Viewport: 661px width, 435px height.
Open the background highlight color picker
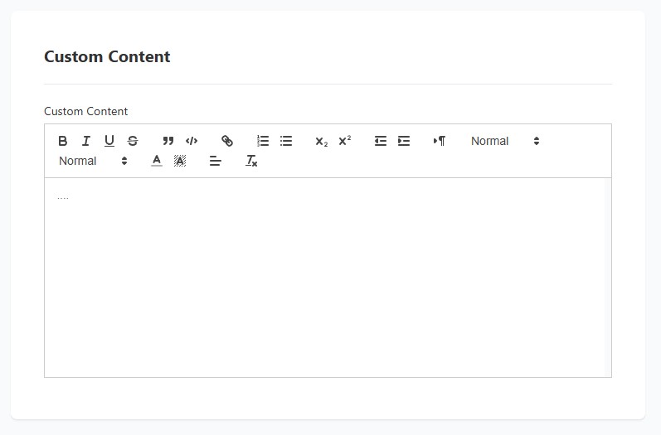click(x=180, y=161)
